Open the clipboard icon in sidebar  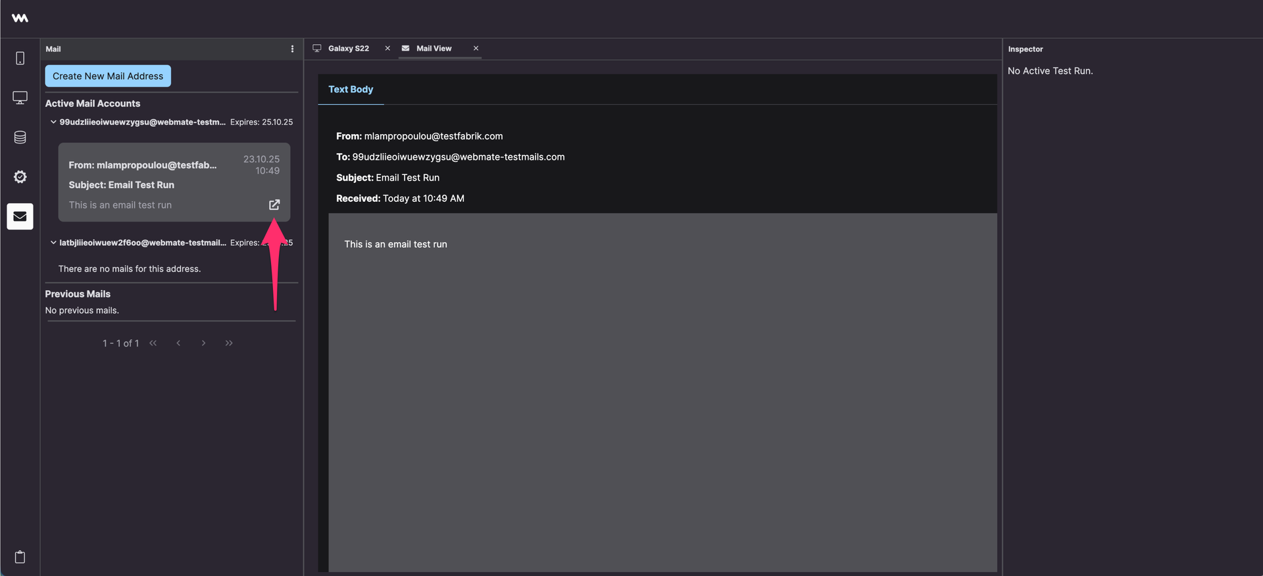coord(20,557)
